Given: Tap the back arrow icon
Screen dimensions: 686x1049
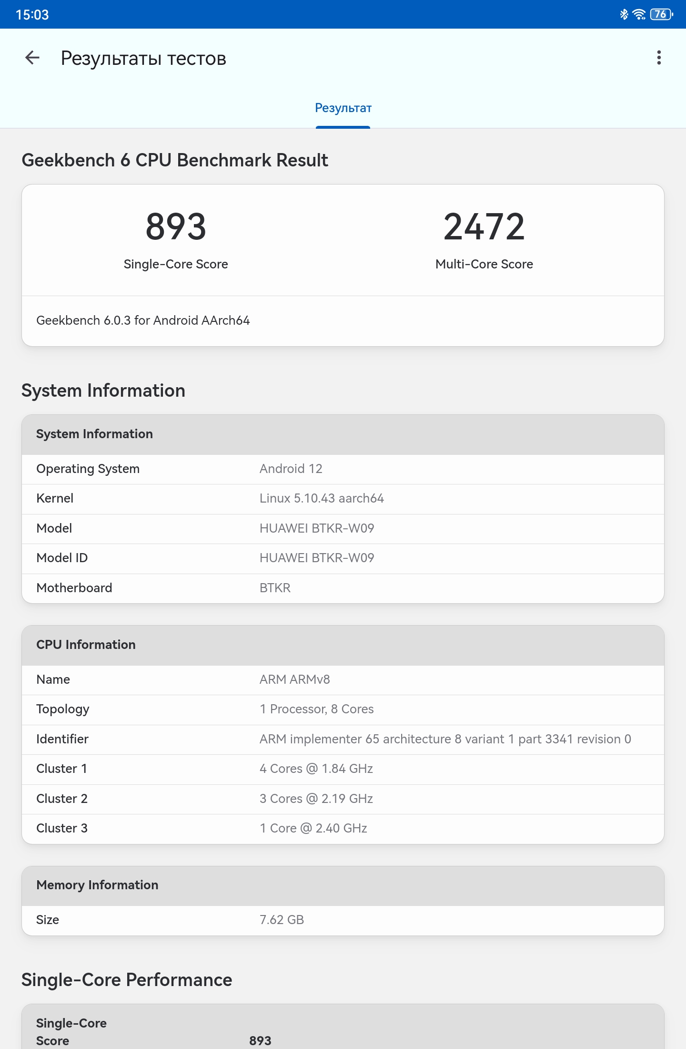Looking at the screenshot, I should (32, 58).
